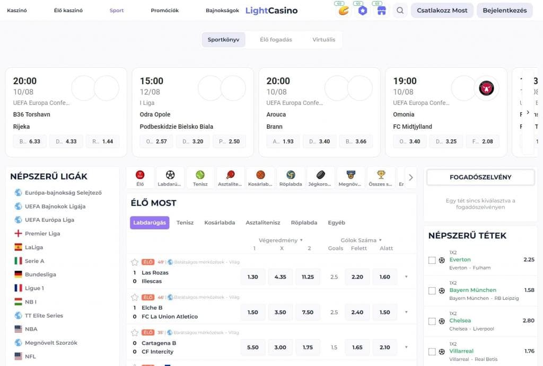
Task: Click the USA flag beside NBA
Action: pos(19,329)
